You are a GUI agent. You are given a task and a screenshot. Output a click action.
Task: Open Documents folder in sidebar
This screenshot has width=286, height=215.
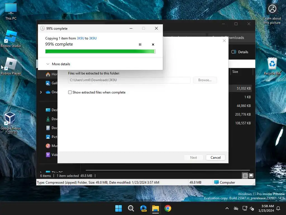pyautogui.click(x=51, y=128)
